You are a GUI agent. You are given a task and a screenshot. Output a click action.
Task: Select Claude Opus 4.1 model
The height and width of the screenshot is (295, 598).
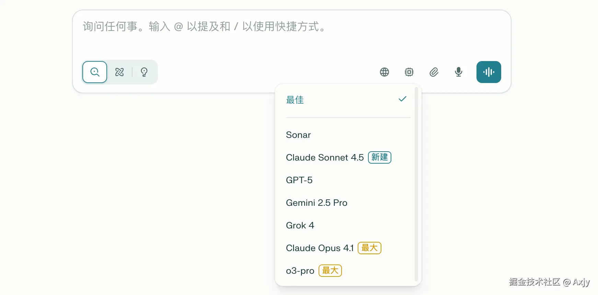click(320, 248)
